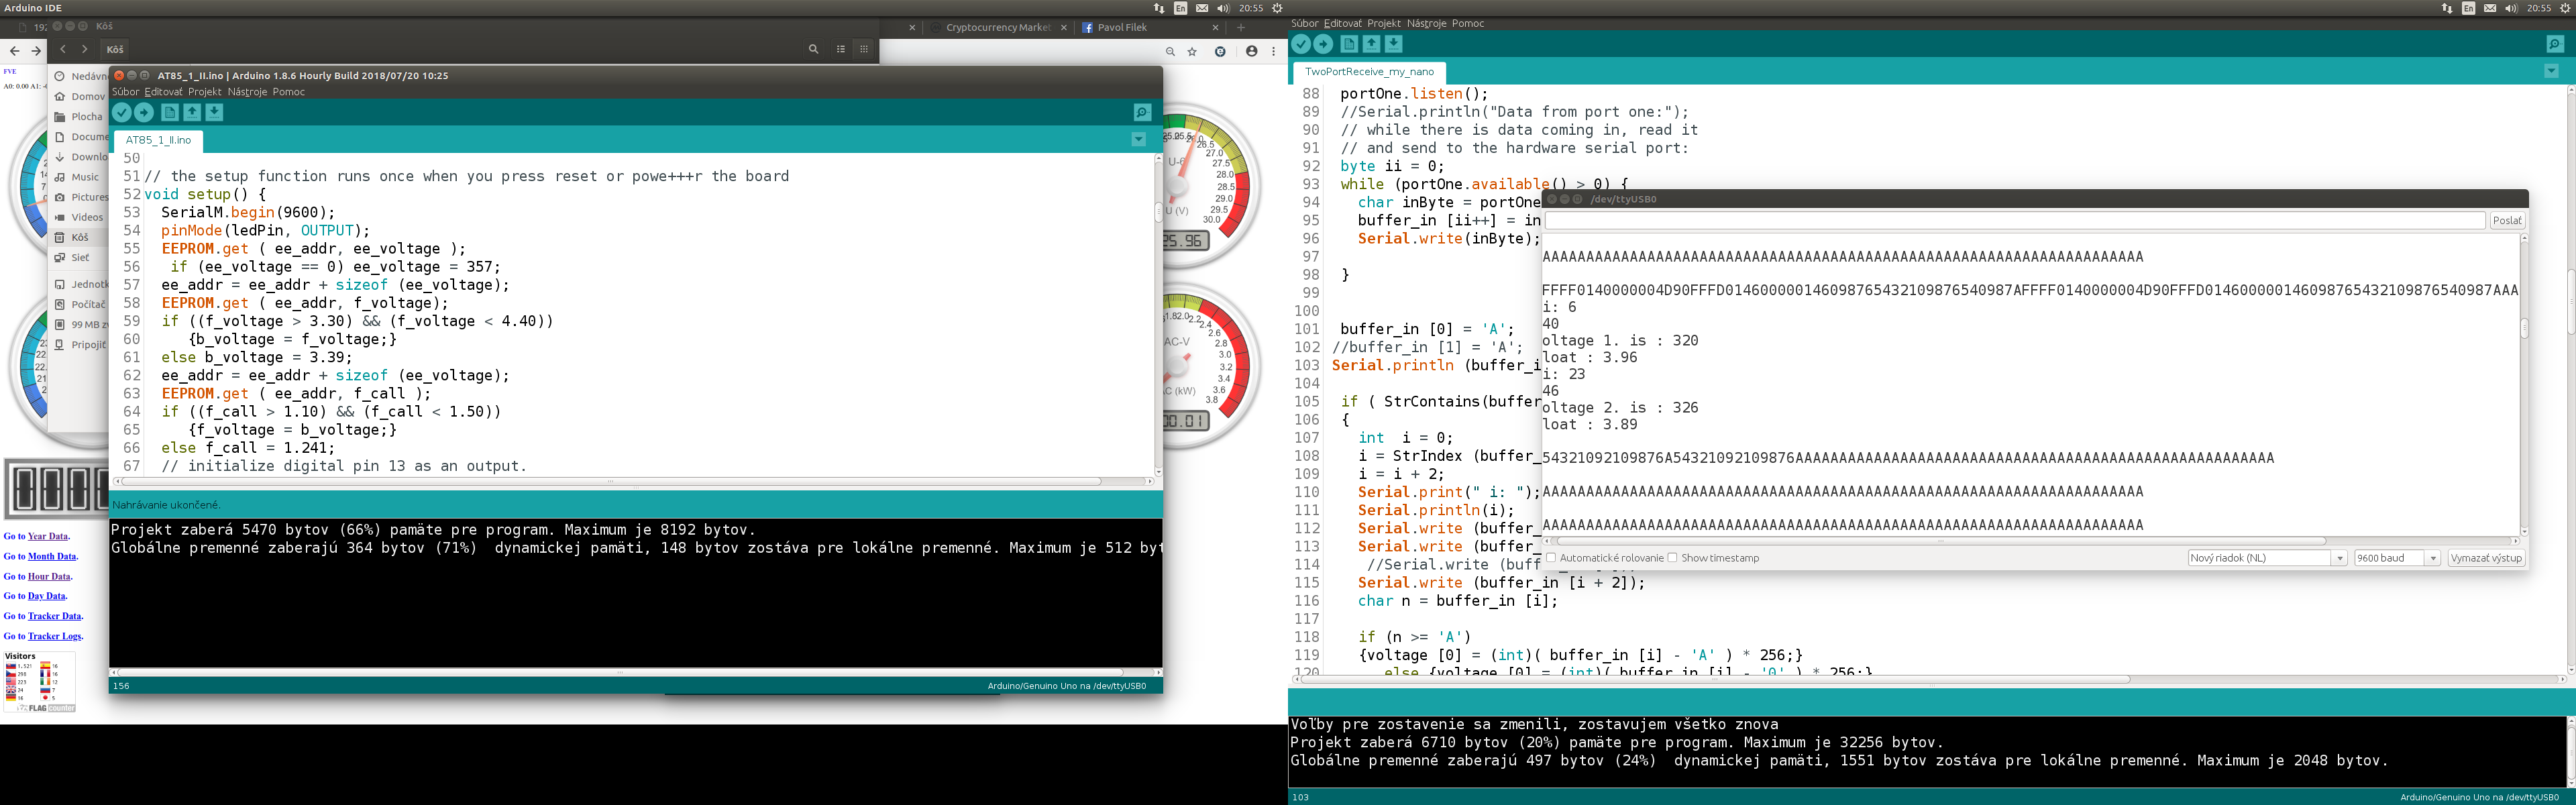This screenshot has height=805, width=2576.
Task: Select the TwoPortReceive_my_nano tab
Action: pyautogui.click(x=1368, y=72)
